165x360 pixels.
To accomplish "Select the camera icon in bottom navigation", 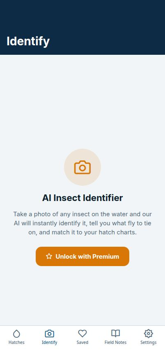I will (x=49, y=334).
